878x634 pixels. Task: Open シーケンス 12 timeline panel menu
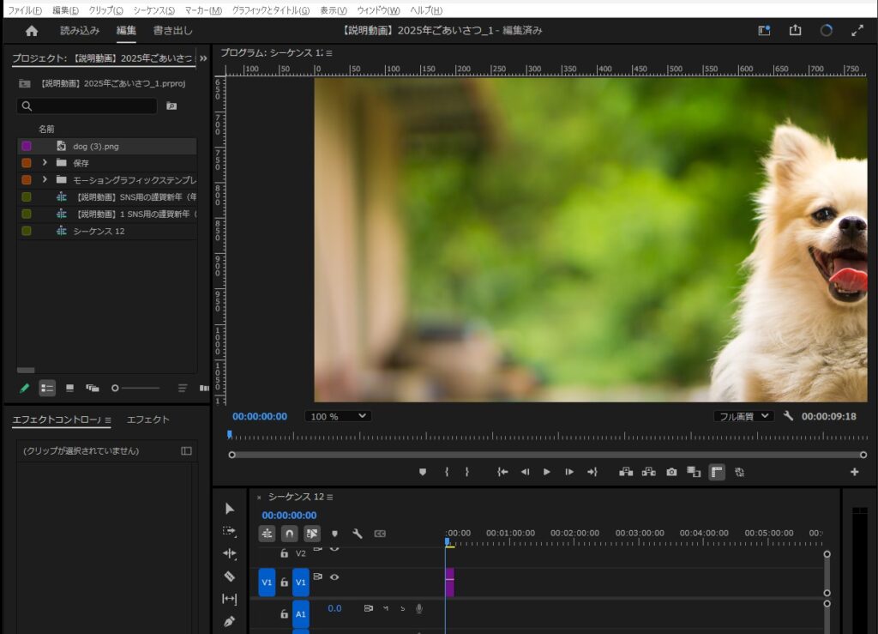(x=330, y=498)
